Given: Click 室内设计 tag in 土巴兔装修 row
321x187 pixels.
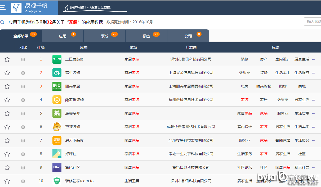Looking at the screenshot, I should tap(283, 59).
